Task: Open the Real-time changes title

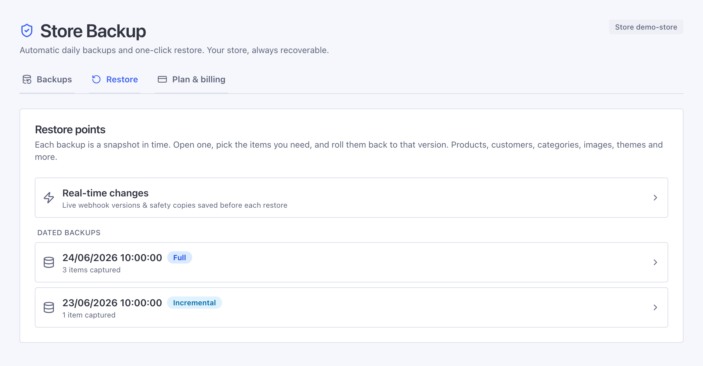Action: coord(106,193)
